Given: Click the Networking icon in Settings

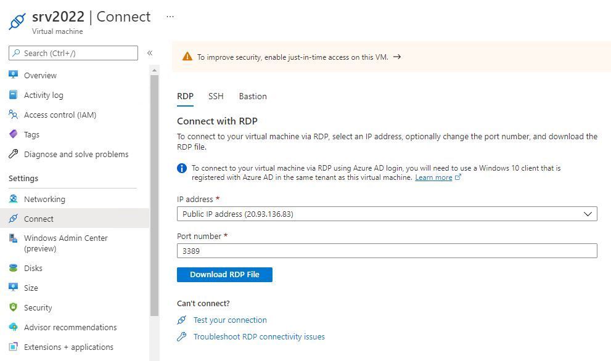Looking at the screenshot, I should (13, 198).
